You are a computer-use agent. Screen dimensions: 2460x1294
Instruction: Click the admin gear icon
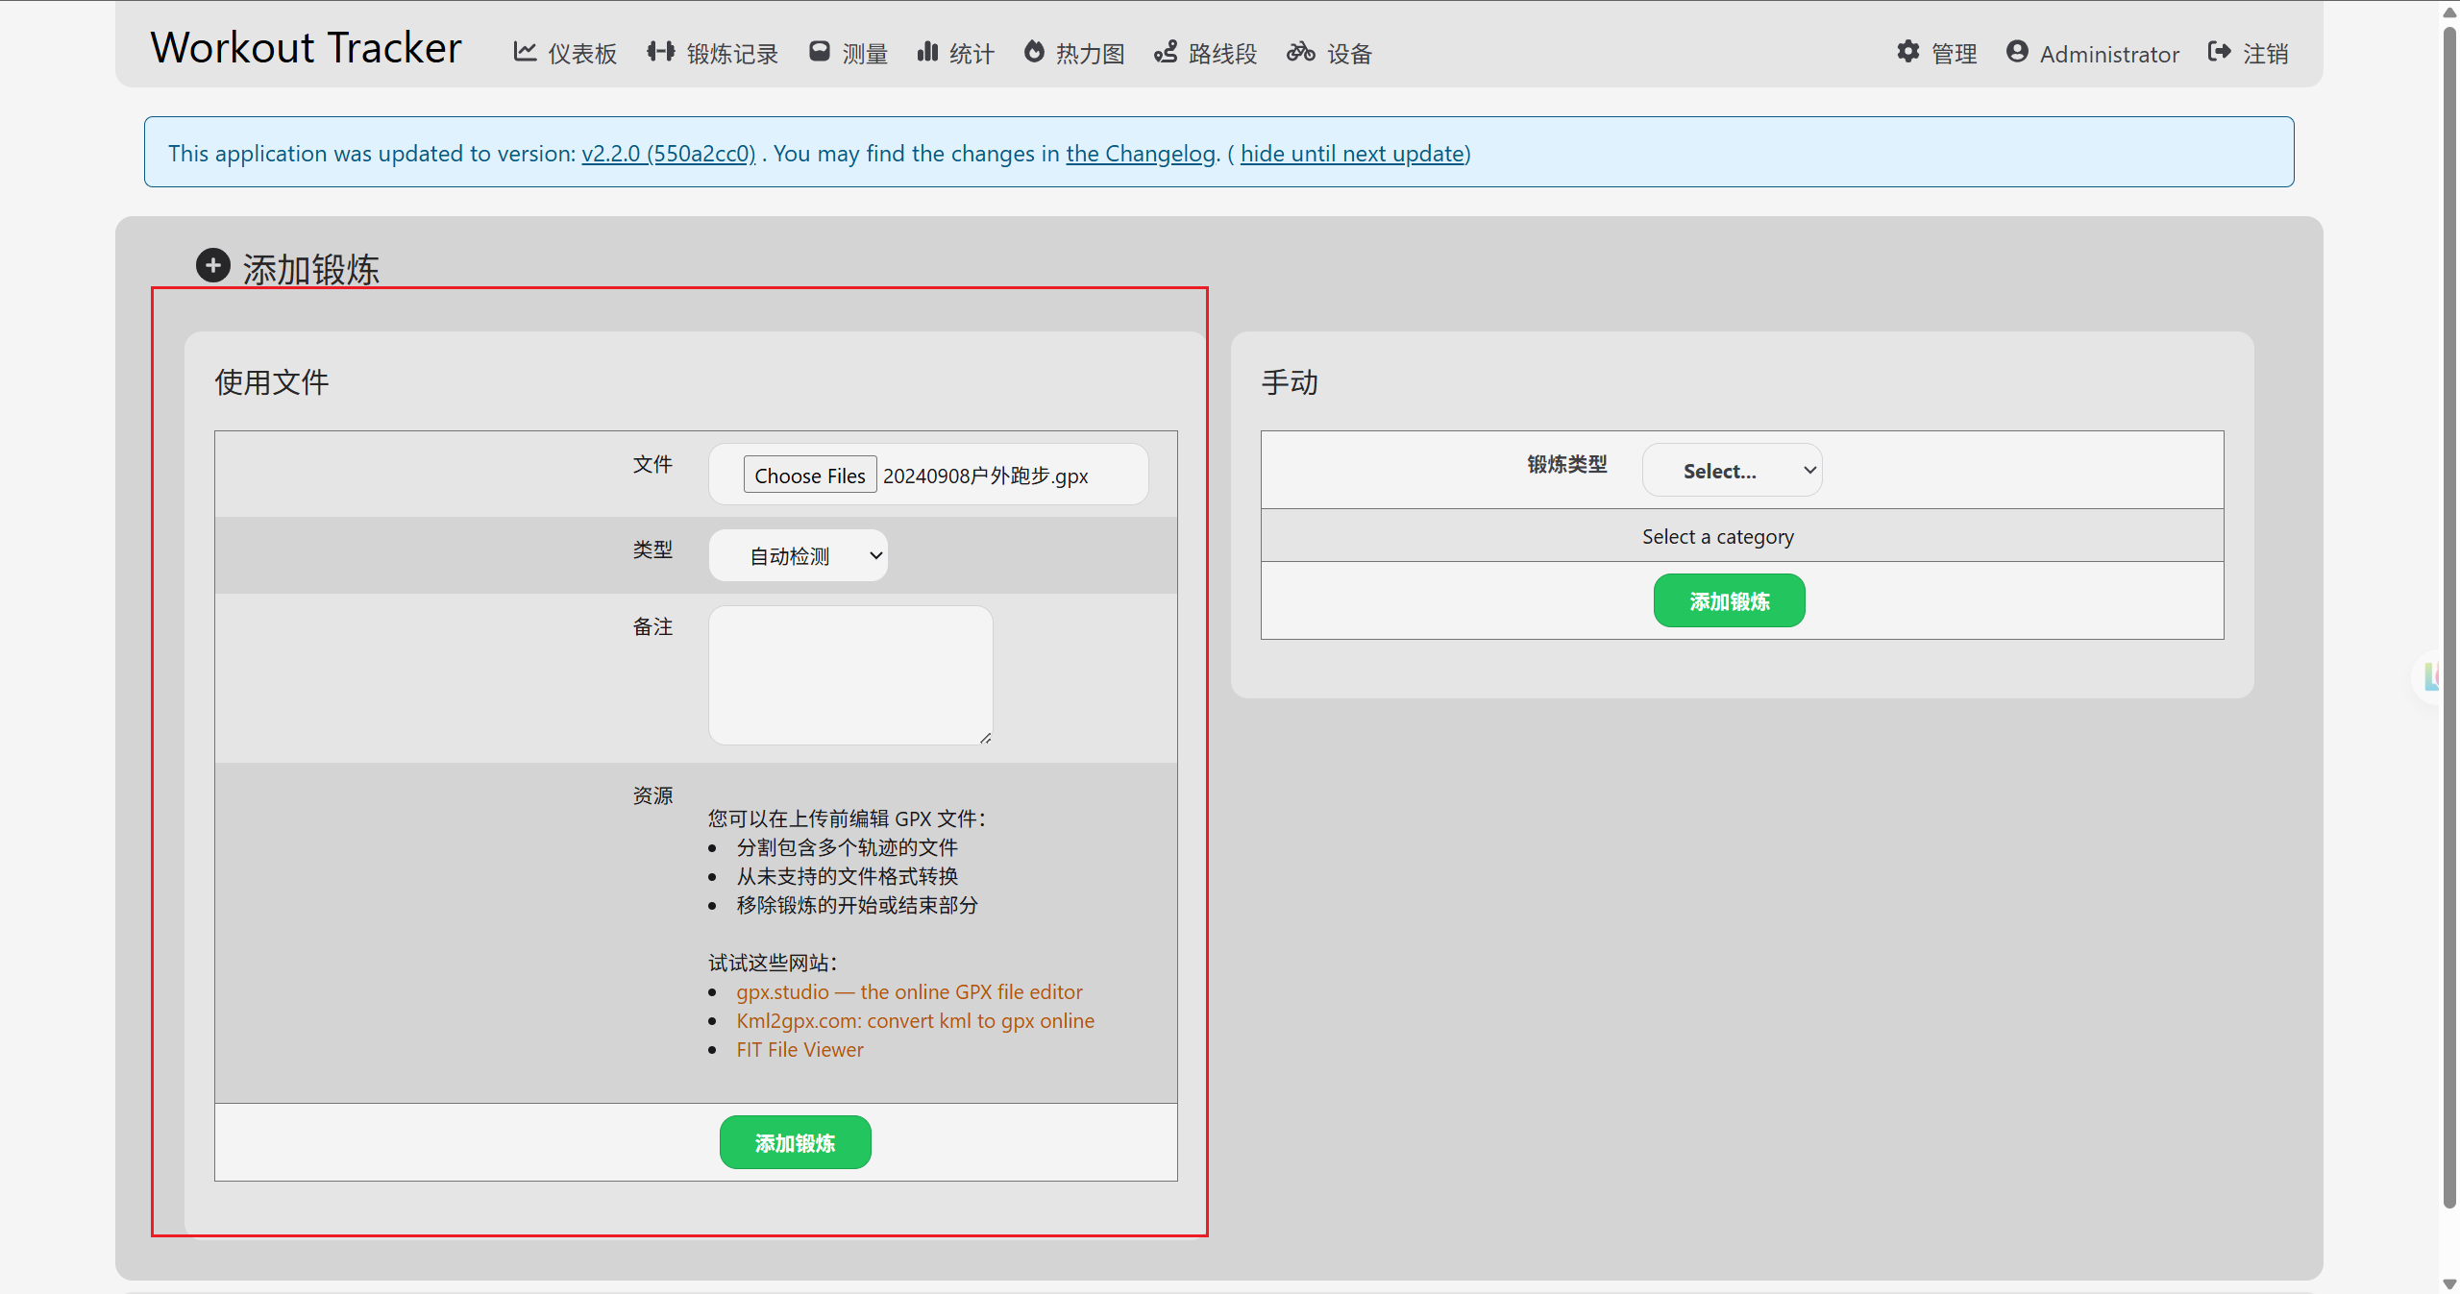tap(1907, 52)
